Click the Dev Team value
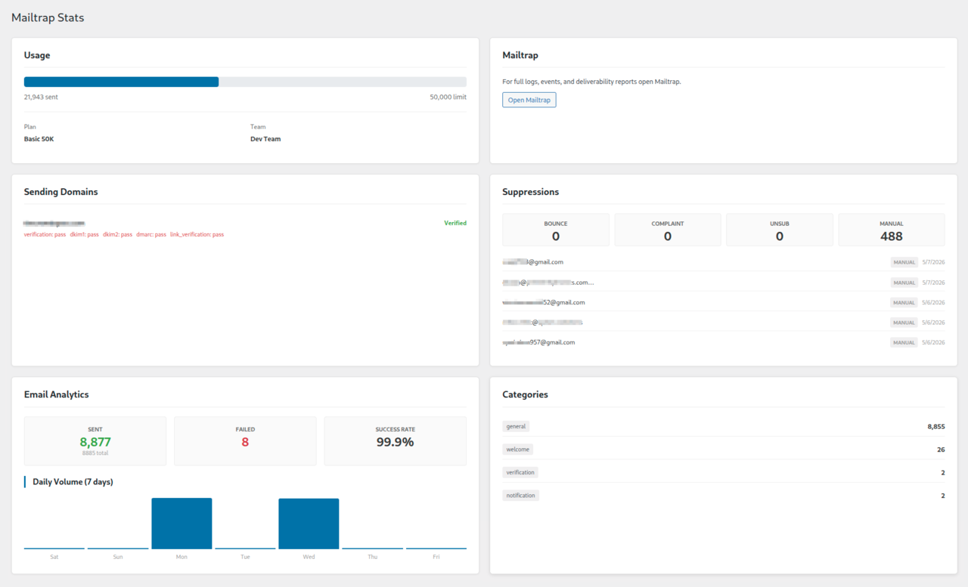This screenshot has width=968, height=587. click(x=265, y=139)
